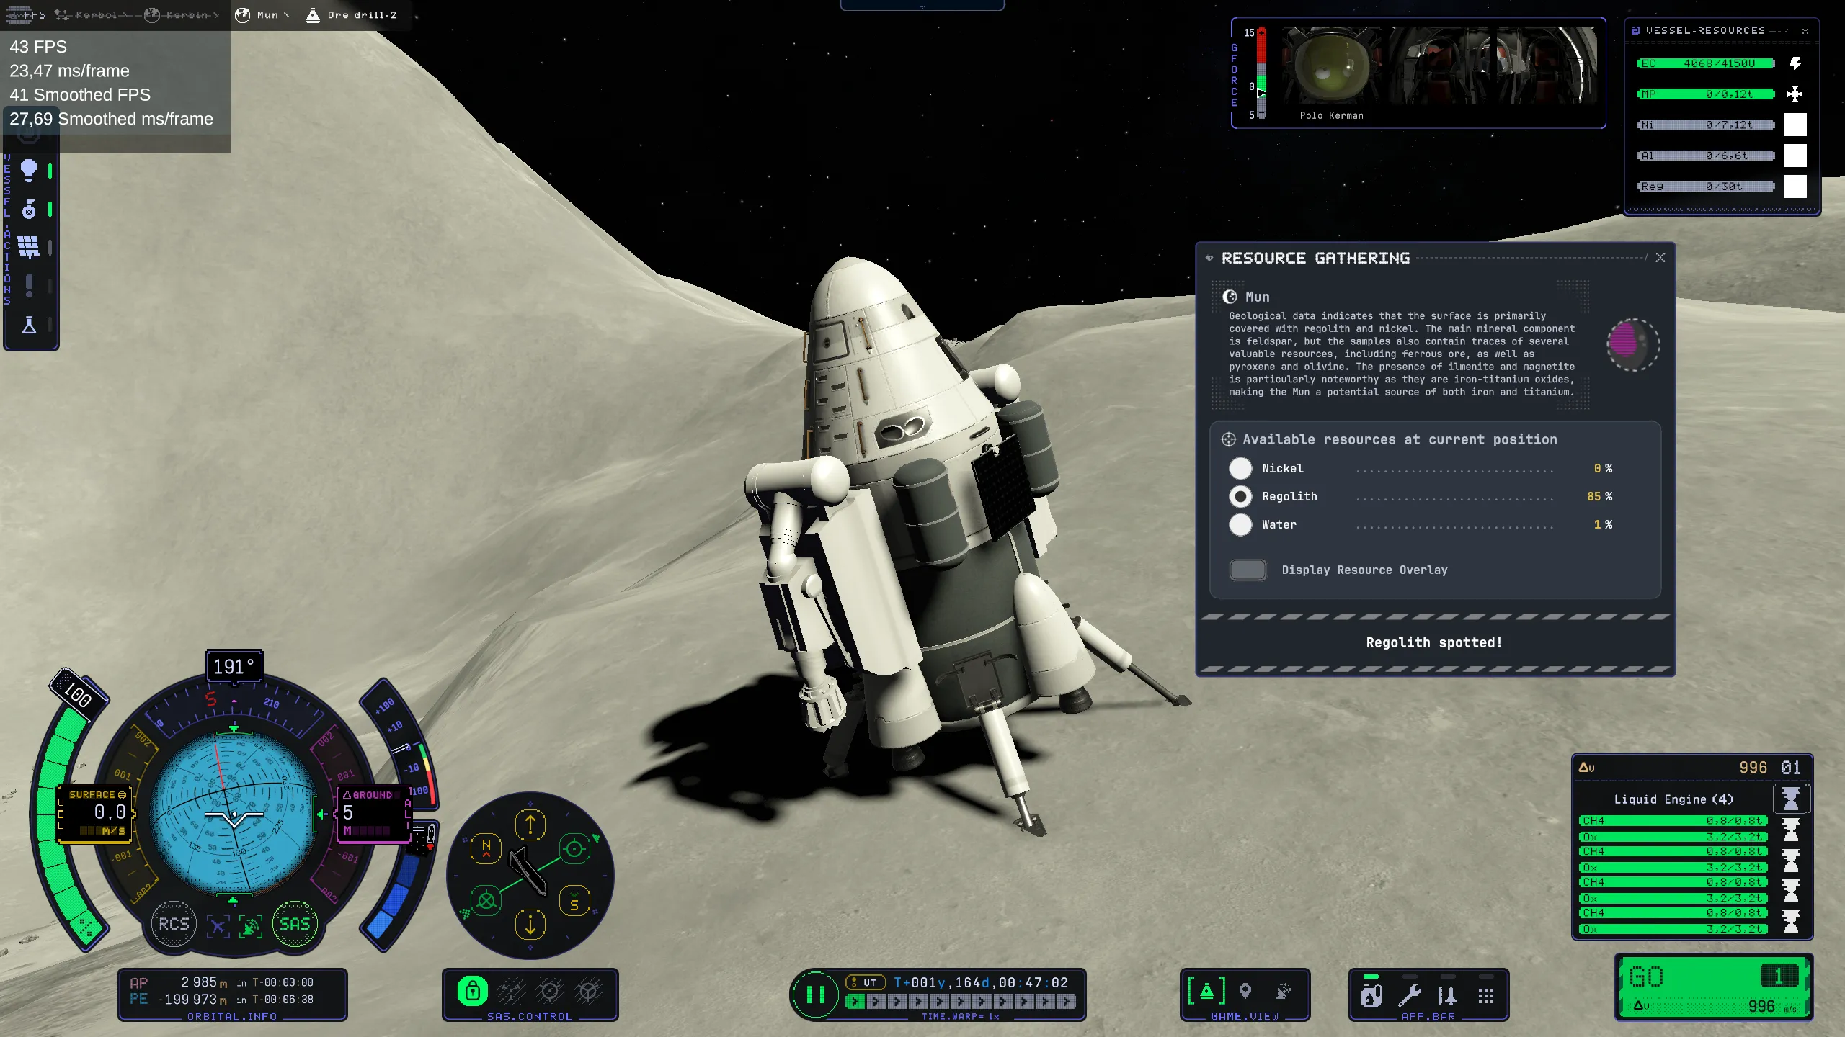Click the MP monopropellant icon

click(x=1795, y=94)
